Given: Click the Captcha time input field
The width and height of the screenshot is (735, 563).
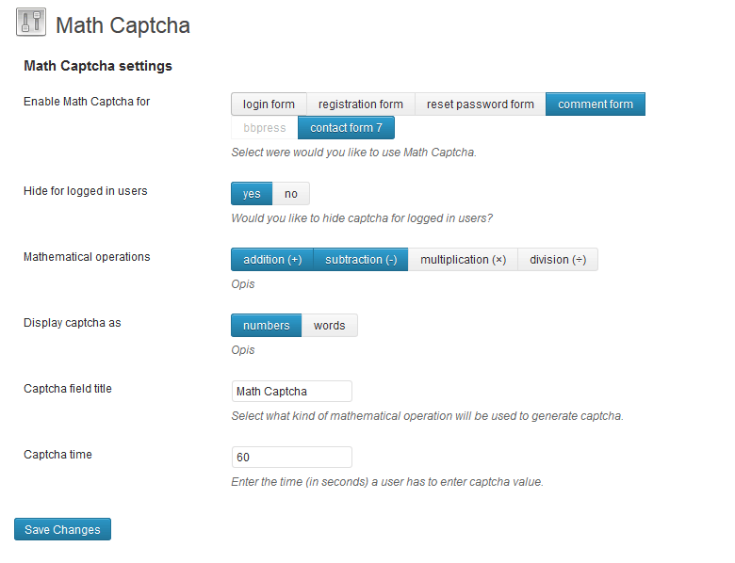Looking at the screenshot, I should 291,458.
